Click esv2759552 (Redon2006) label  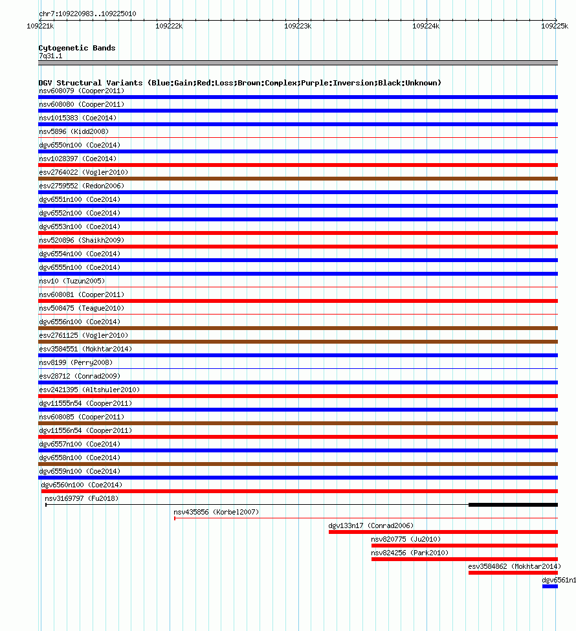pos(82,186)
